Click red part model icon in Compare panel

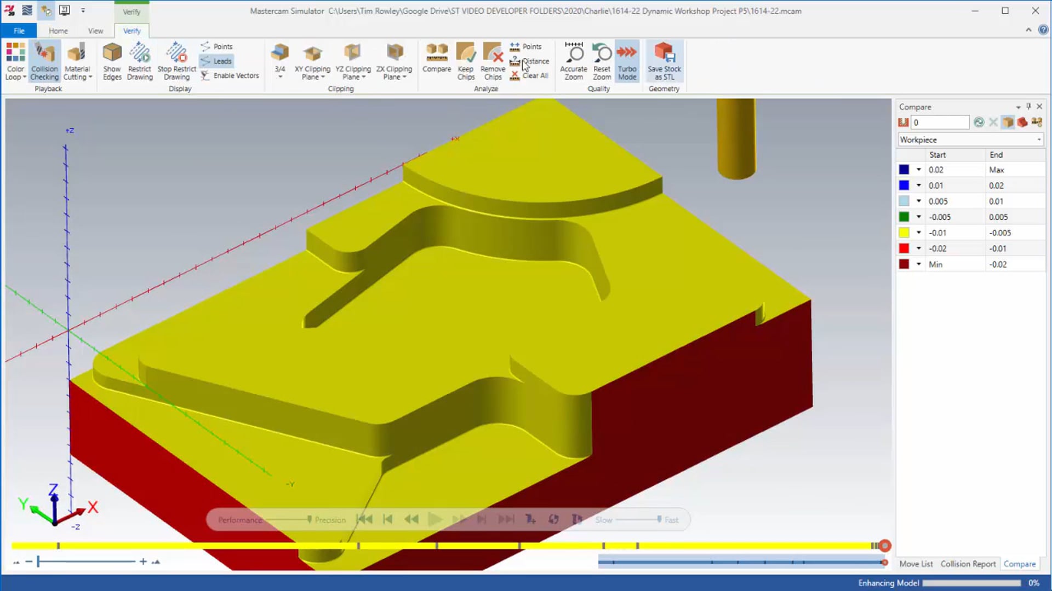click(1022, 122)
